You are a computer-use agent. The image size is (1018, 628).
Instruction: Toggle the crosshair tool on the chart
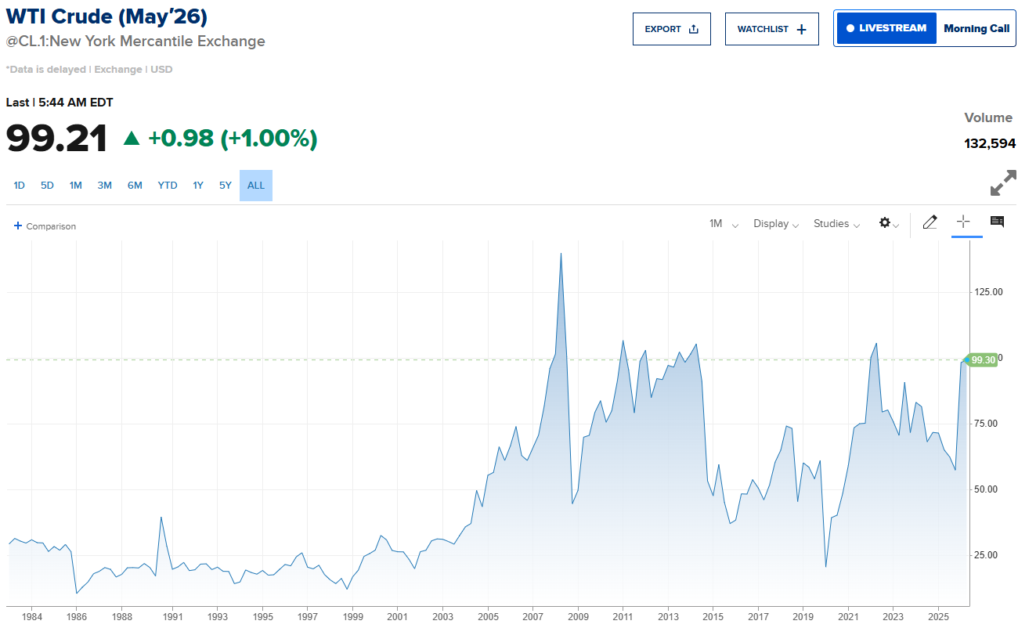963,222
